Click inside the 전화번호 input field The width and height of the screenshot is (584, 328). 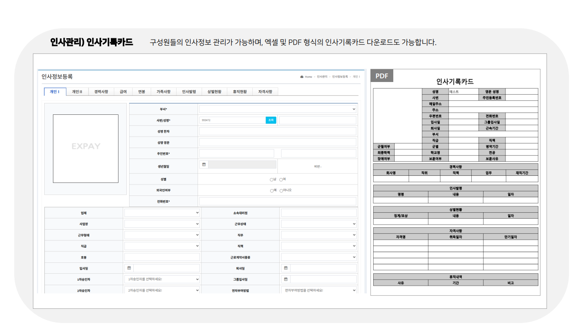[279, 200]
